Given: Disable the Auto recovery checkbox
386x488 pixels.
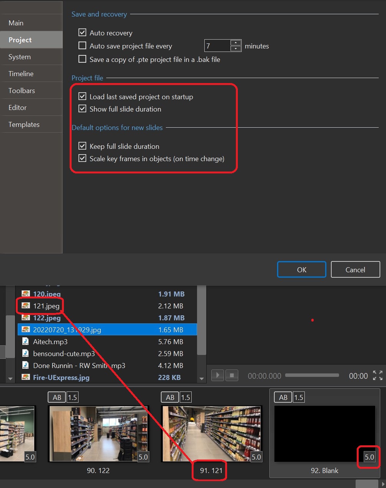Looking at the screenshot, I should coord(82,33).
